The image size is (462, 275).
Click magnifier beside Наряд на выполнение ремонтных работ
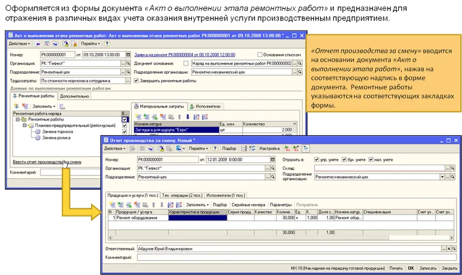[300, 63]
